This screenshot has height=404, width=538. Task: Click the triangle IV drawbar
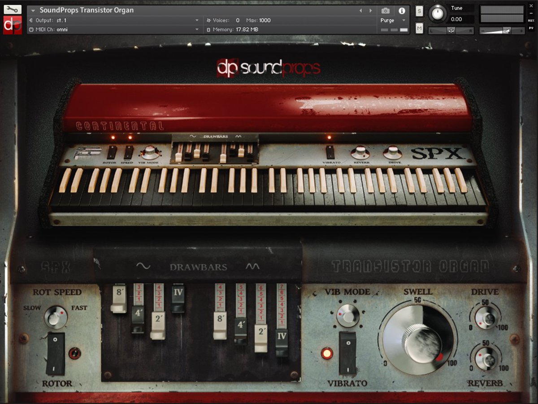[x=282, y=343]
